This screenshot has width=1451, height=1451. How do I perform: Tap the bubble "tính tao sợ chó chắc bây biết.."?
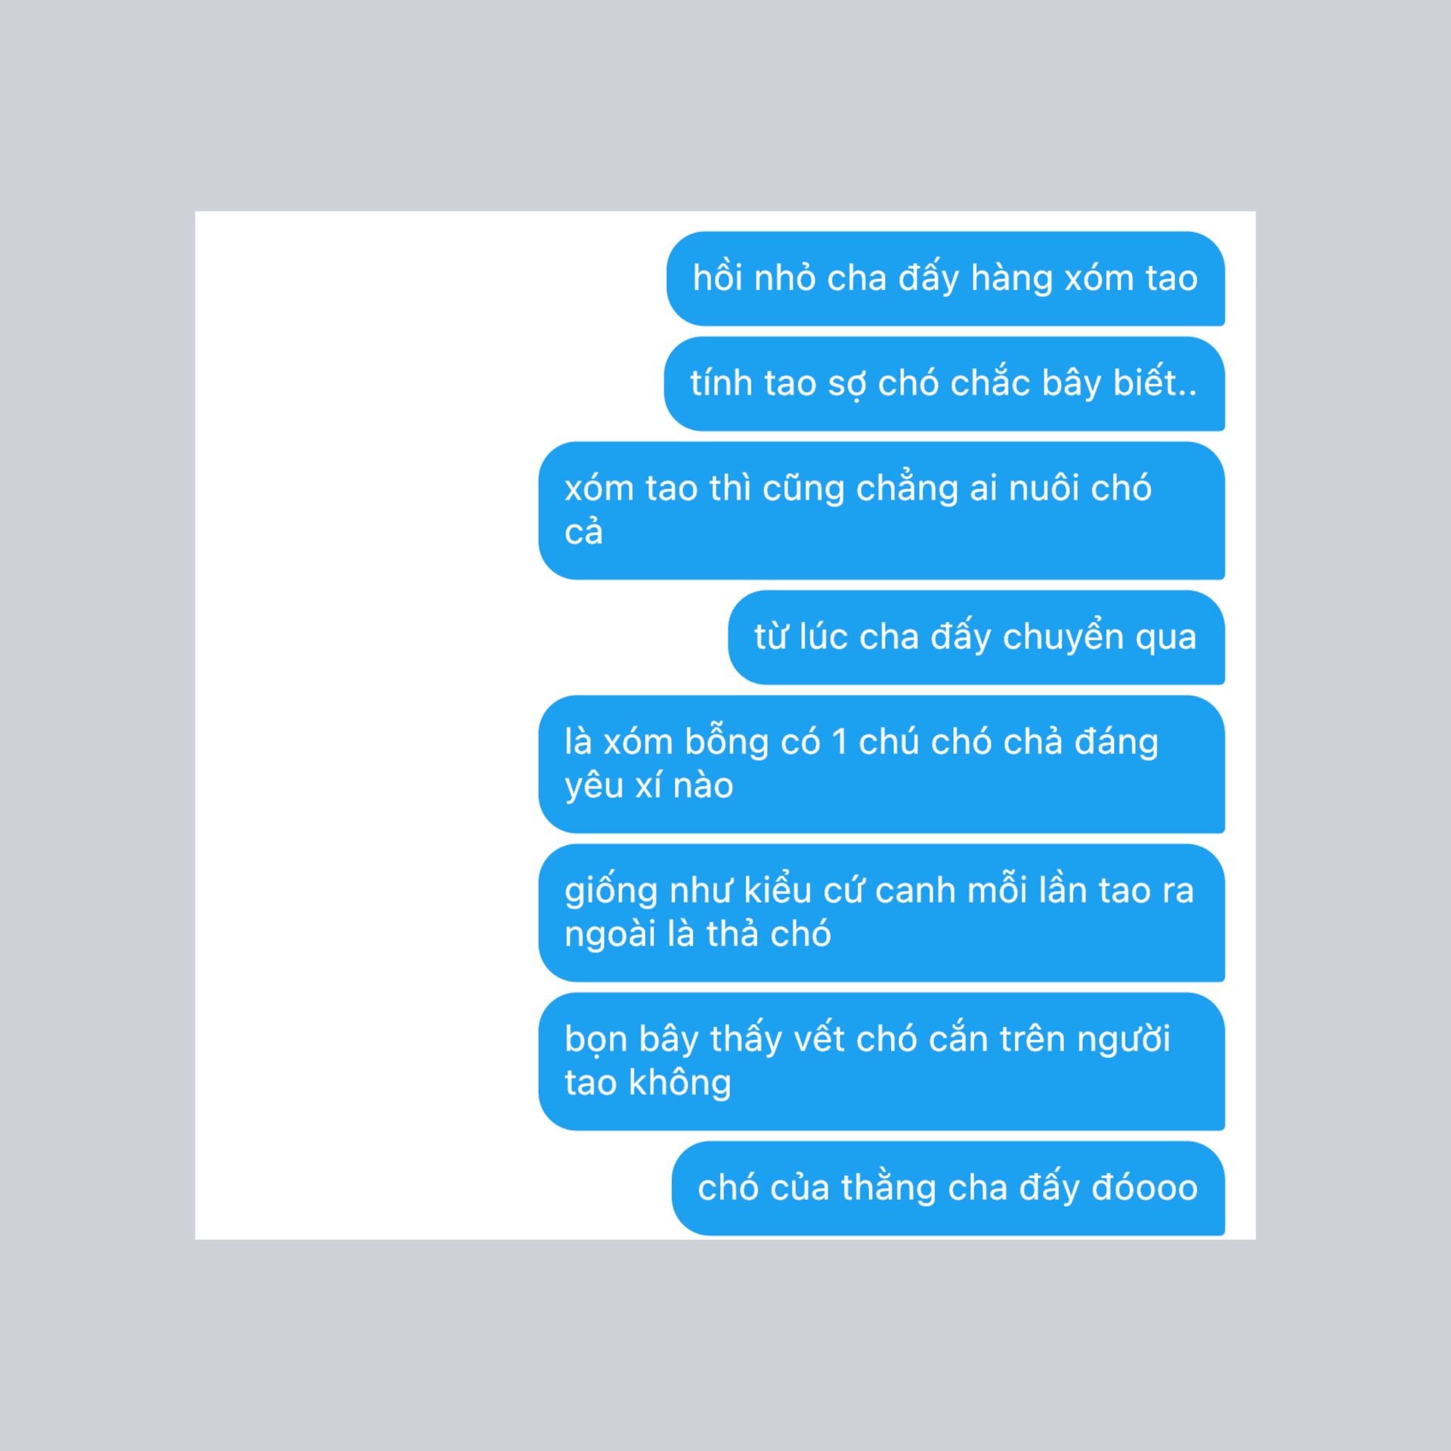[944, 384]
